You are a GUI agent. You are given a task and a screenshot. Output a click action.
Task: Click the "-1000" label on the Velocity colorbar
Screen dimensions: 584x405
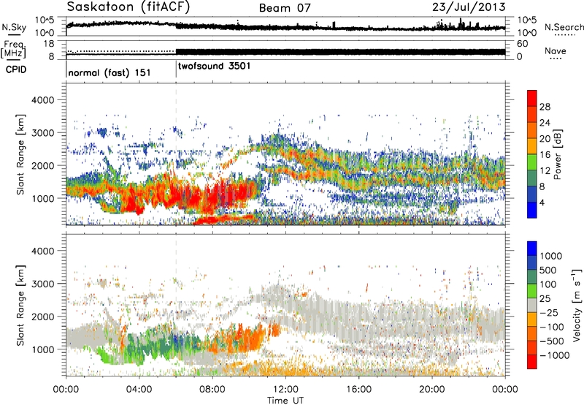coord(555,355)
